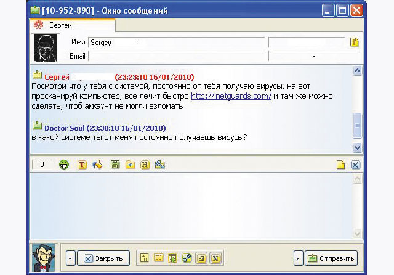Toggle the green-blue arrows icon in bottom toolbar
This screenshot has width=394, height=275.
click(x=187, y=258)
